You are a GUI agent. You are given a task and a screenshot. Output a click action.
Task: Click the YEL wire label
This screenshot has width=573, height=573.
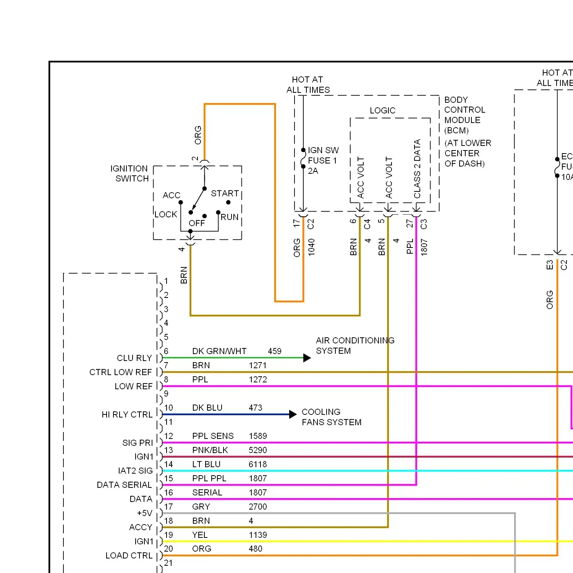[200, 535]
